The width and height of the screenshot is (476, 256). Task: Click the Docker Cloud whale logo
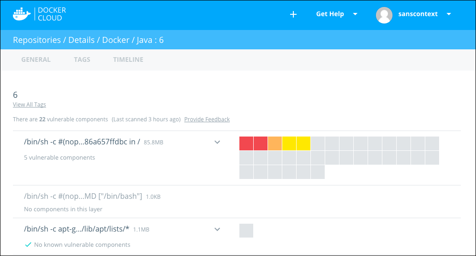[22, 14]
